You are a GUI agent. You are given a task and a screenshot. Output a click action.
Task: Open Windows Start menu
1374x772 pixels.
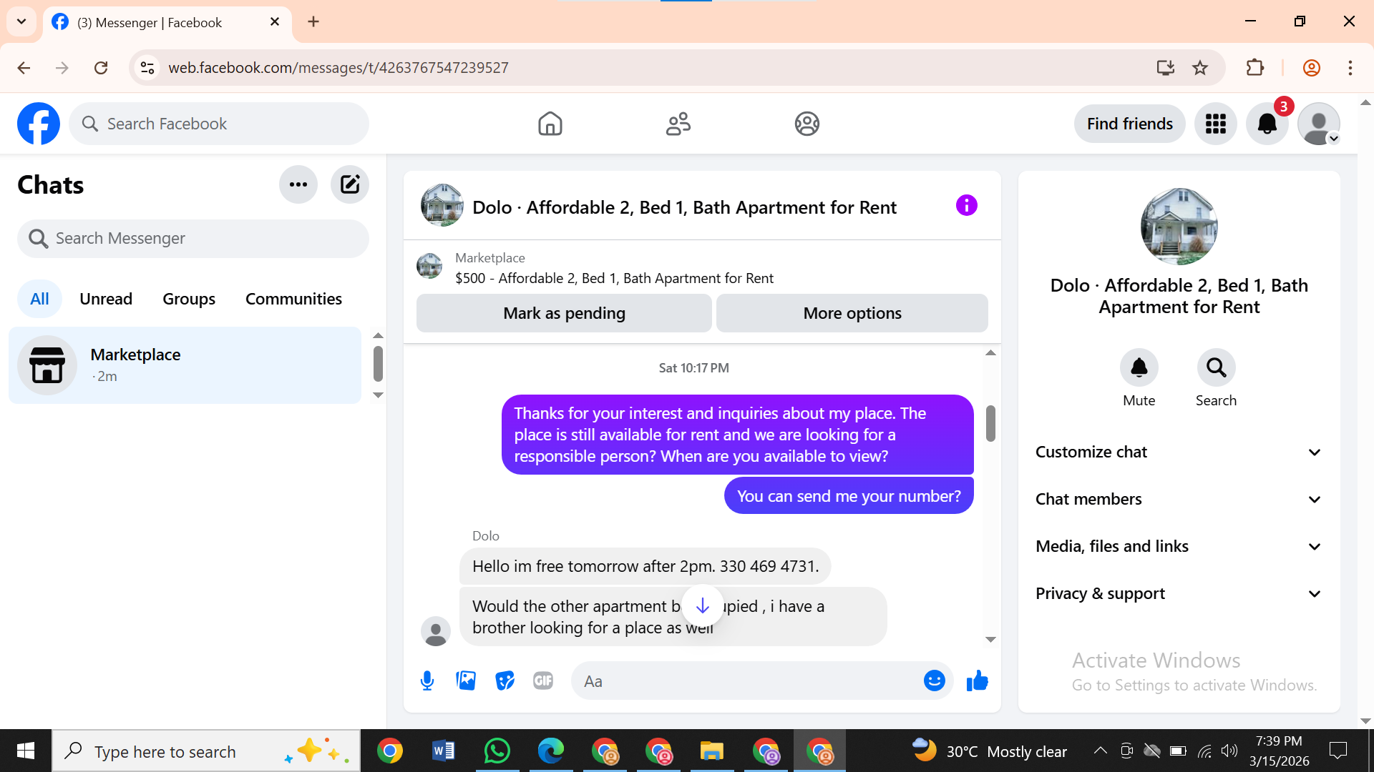pyautogui.click(x=26, y=751)
